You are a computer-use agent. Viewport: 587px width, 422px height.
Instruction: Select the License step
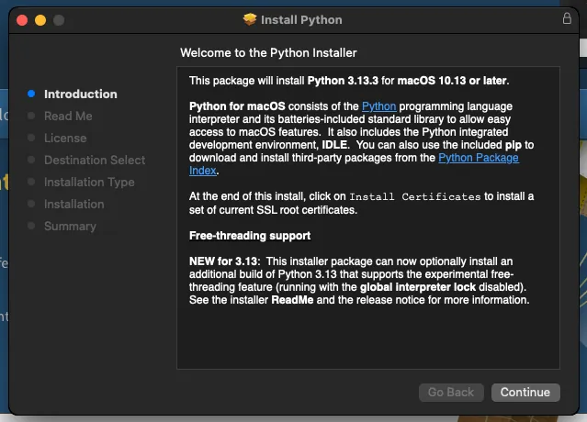click(65, 139)
